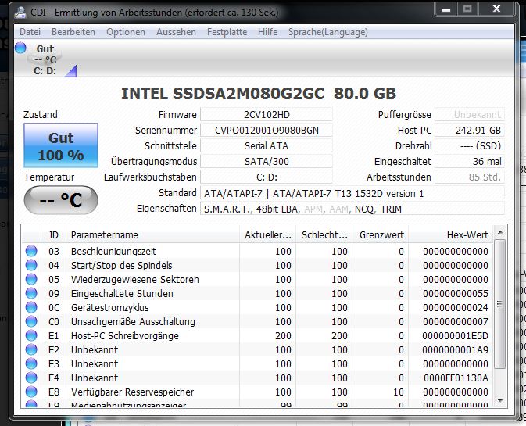The width and height of the screenshot is (526, 426).
Task: Click the Puffergrösse field Unbekannt
Action: (x=470, y=114)
